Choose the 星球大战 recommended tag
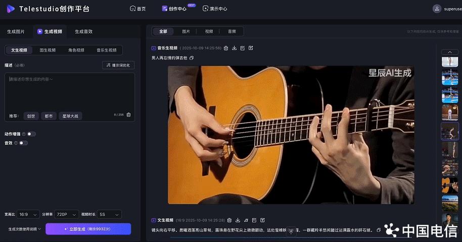 (70, 116)
